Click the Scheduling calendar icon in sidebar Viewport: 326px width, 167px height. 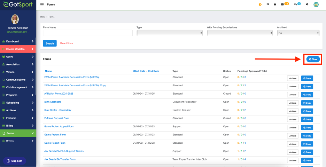tap(3, 103)
